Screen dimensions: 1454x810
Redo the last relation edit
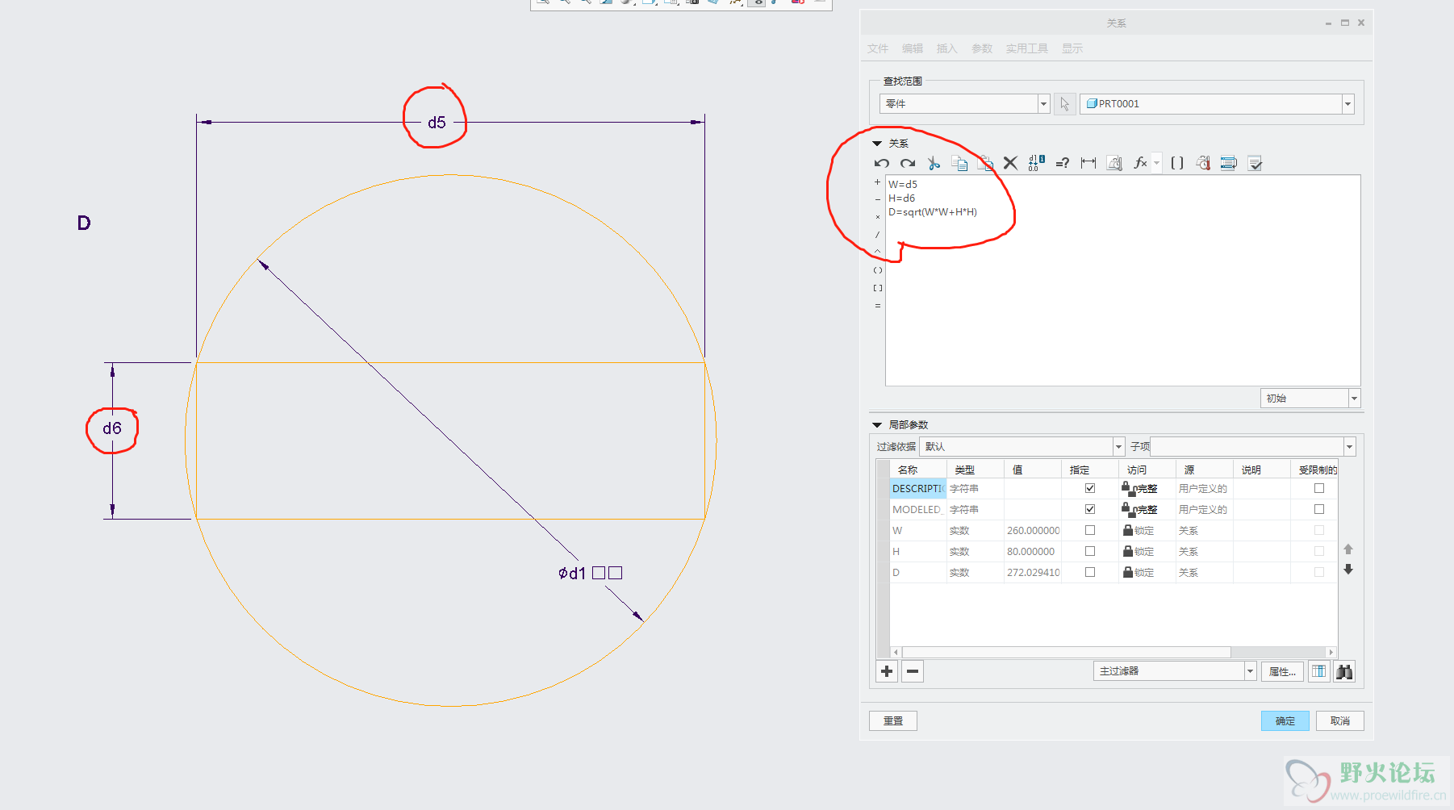point(908,163)
